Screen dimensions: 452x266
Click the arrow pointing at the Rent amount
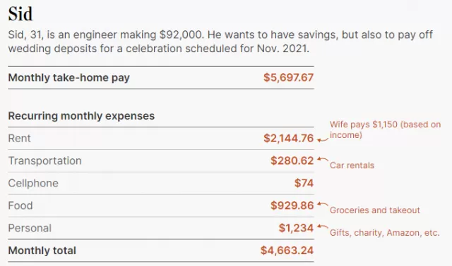(x=323, y=139)
